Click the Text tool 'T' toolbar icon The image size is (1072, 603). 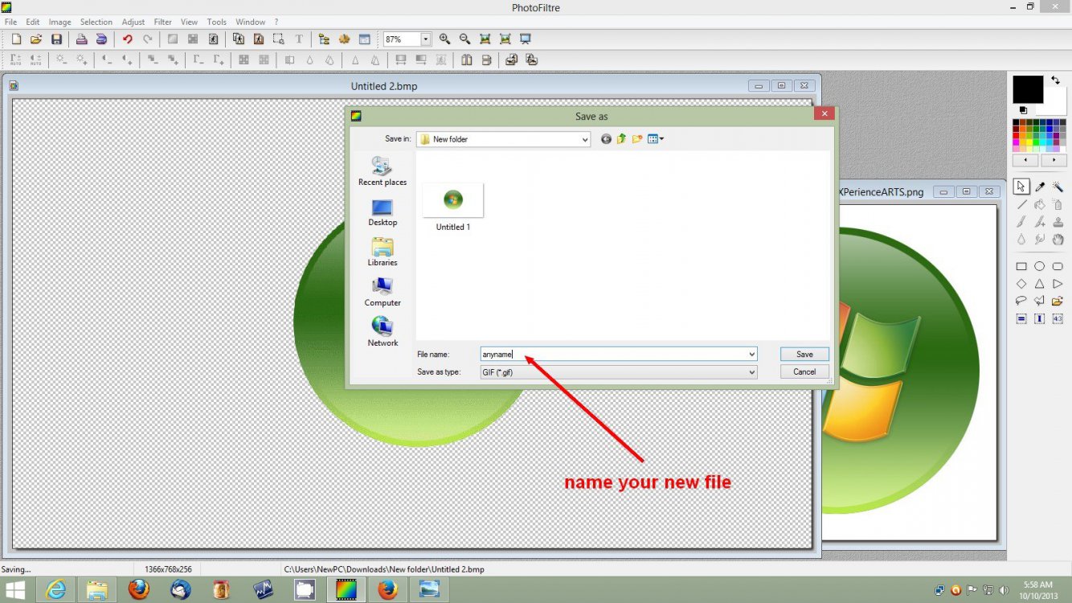[x=299, y=39]
